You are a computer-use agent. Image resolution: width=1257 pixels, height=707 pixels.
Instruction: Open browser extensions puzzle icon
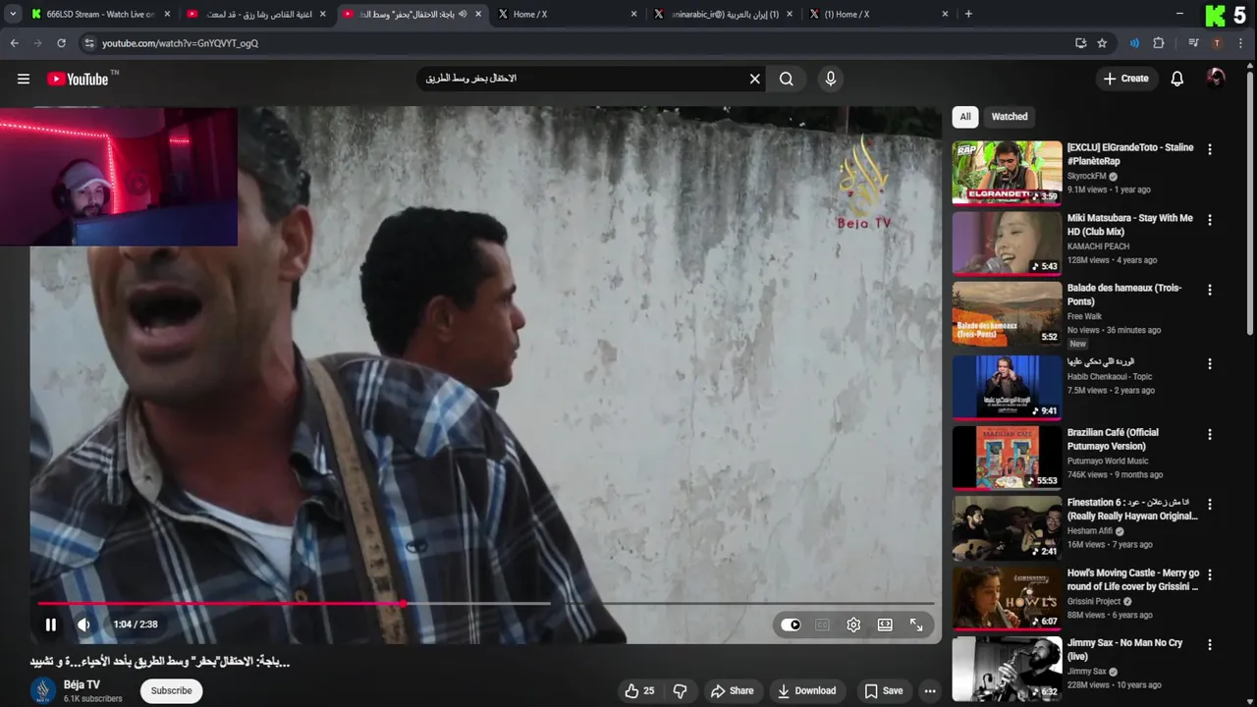coord(1158,43)
